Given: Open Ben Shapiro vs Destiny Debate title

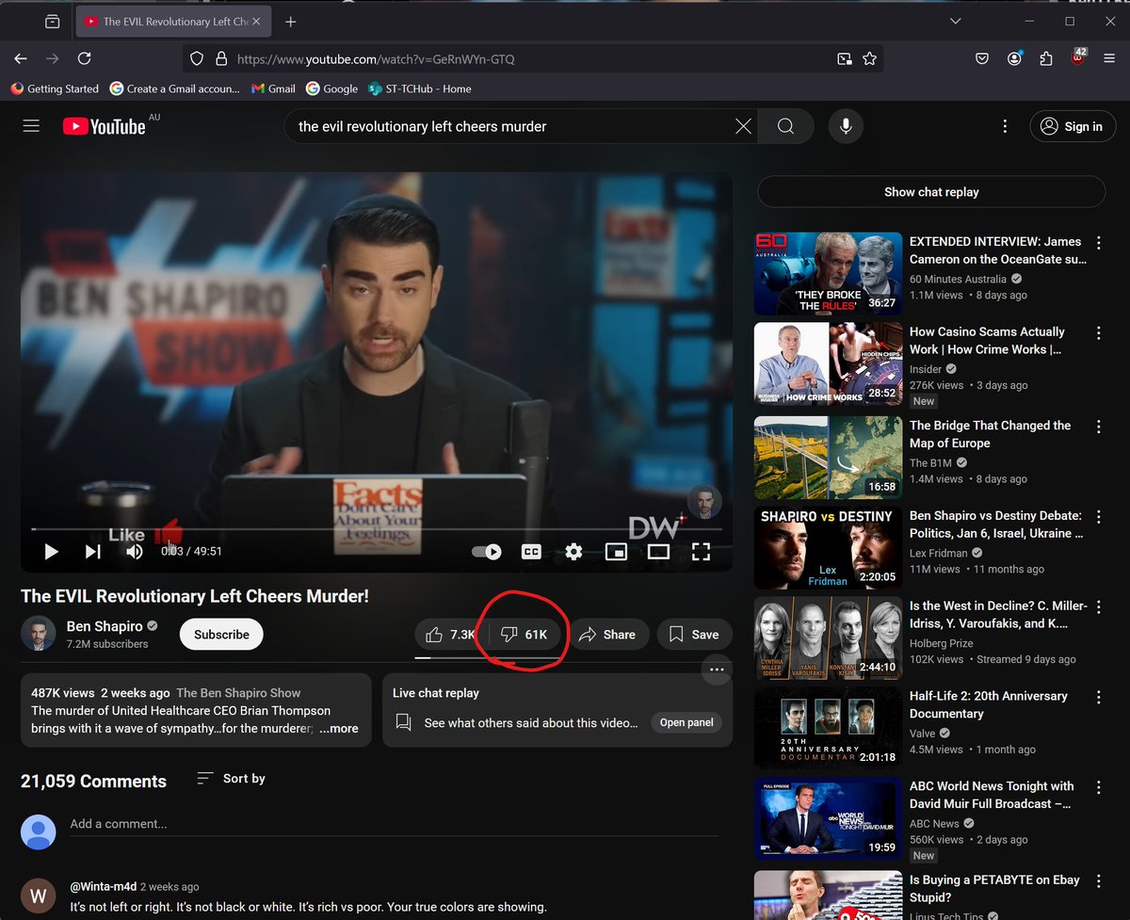Looking at the screenshot, I should click(995, 525).
